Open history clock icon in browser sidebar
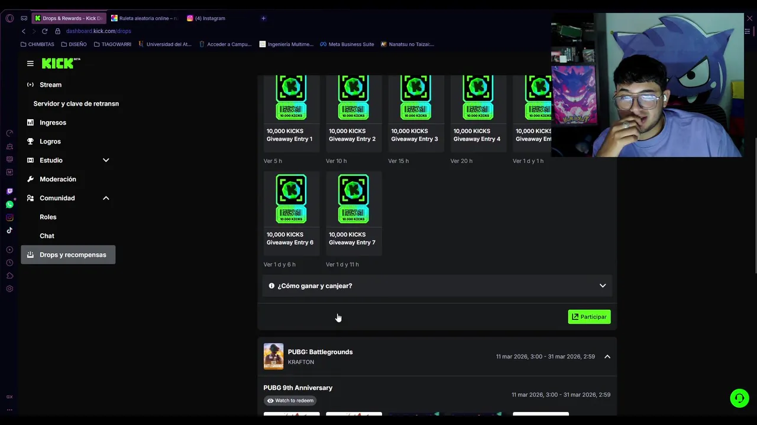 9,263
